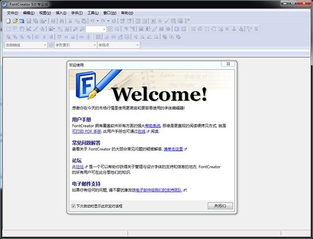Open the 论坛 hyperlink in the paragraph
Screen dimensions: 313x239
tap(80, 167)
